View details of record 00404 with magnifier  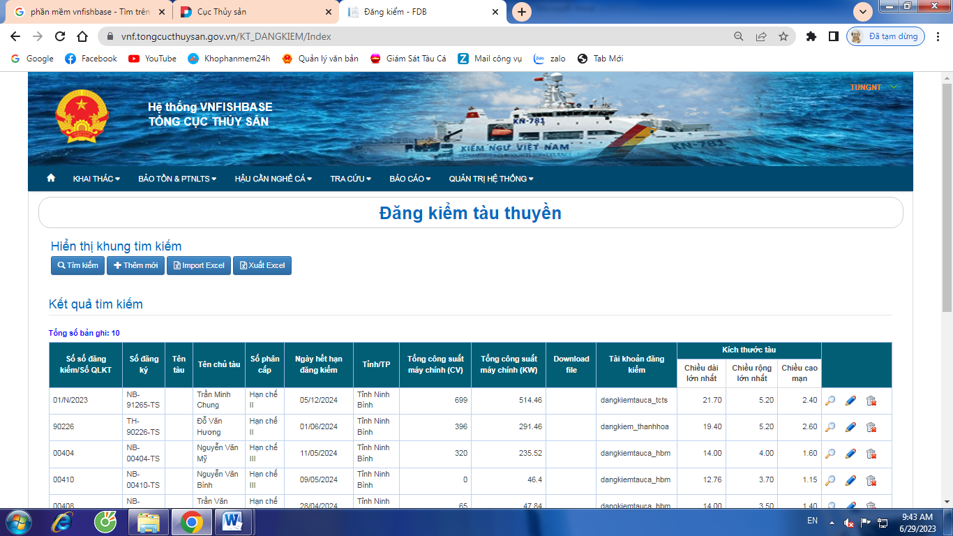(830, 454)
